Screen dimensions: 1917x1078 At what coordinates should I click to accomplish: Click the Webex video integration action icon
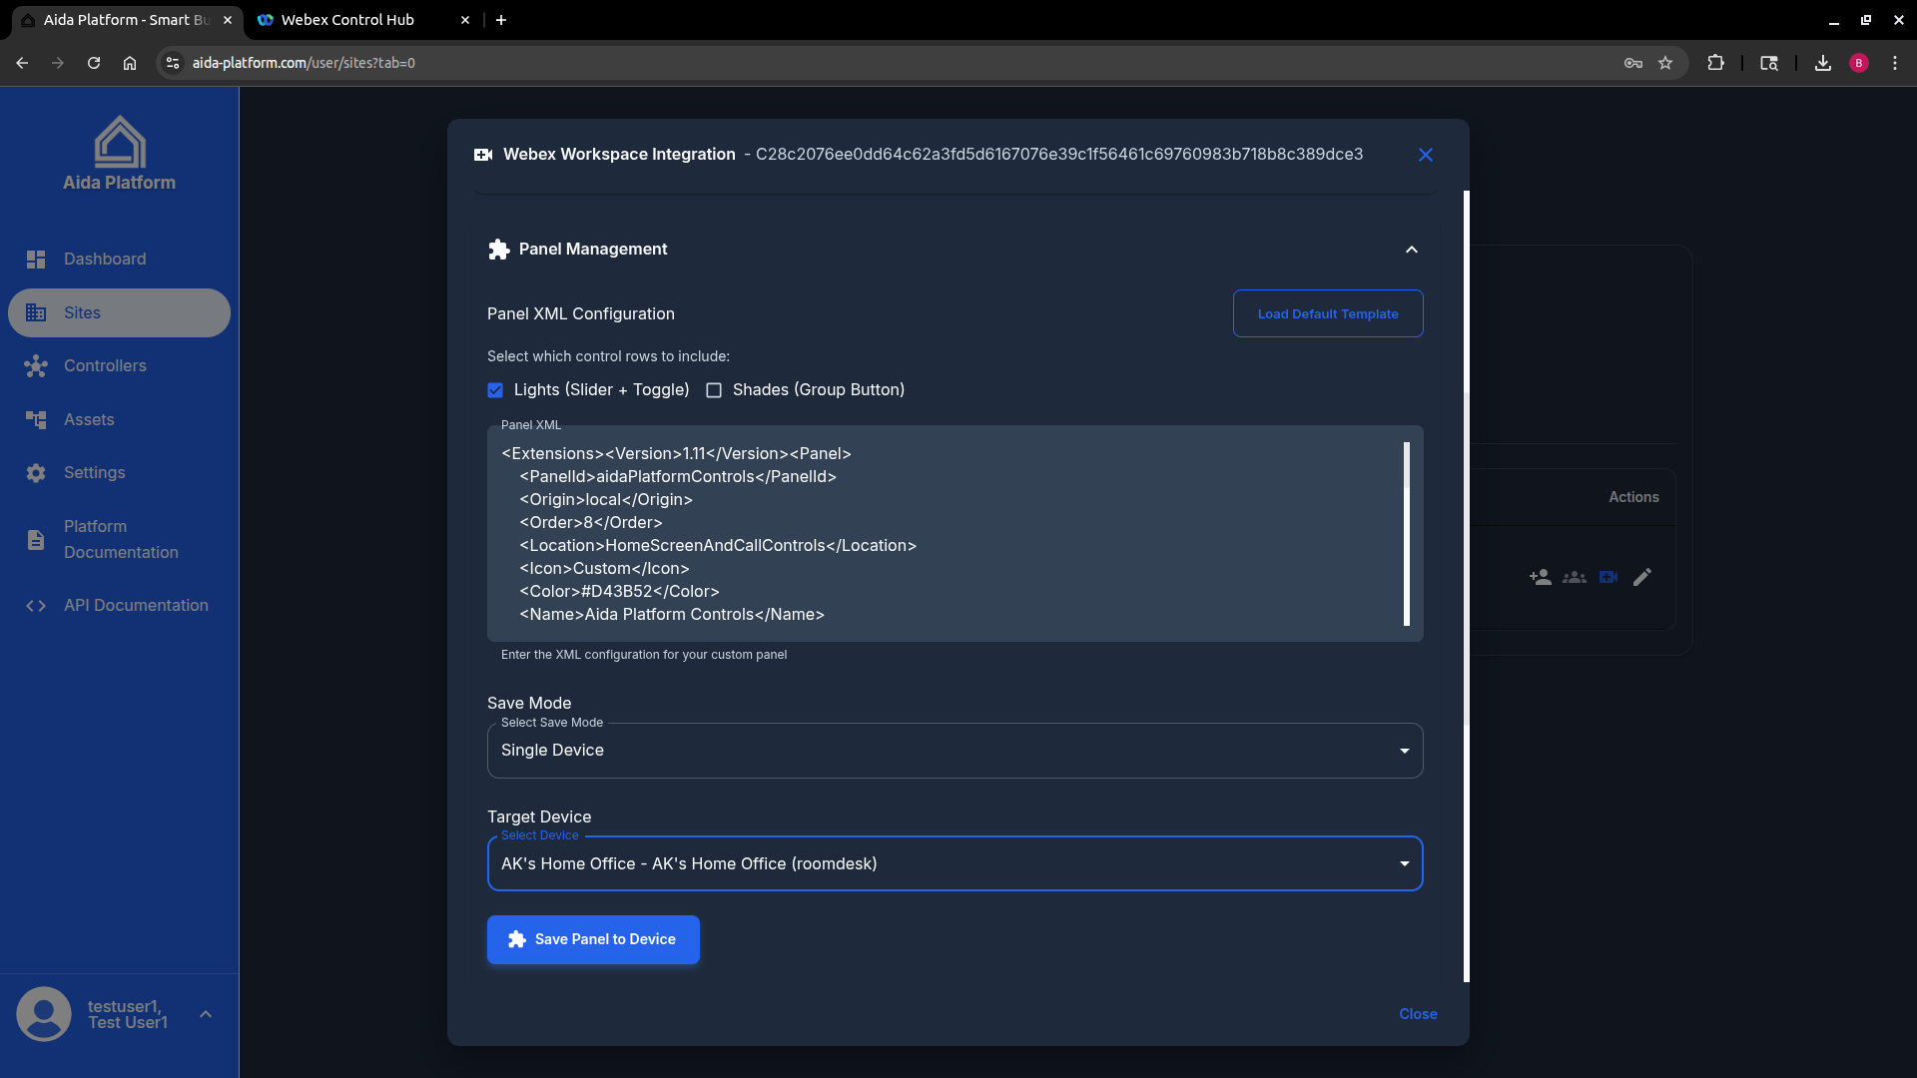tap(1607, 577)
